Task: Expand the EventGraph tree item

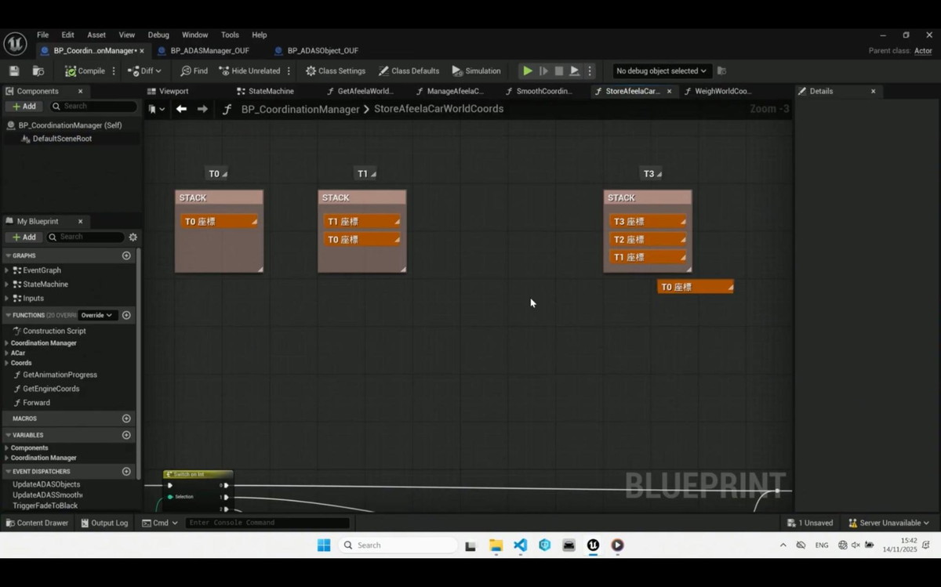Action: (7, 270)
